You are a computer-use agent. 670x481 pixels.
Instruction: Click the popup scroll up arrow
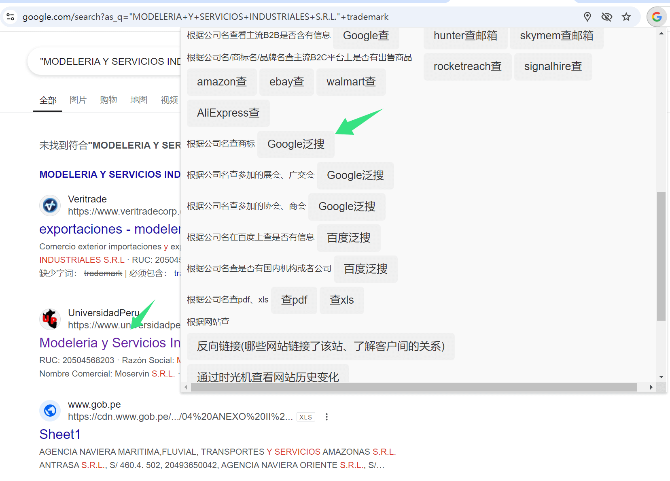[x=661, y=34]
